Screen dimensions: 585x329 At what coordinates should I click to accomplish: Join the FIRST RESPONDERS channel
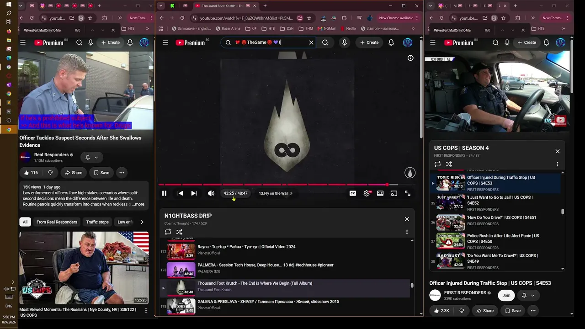506,295
